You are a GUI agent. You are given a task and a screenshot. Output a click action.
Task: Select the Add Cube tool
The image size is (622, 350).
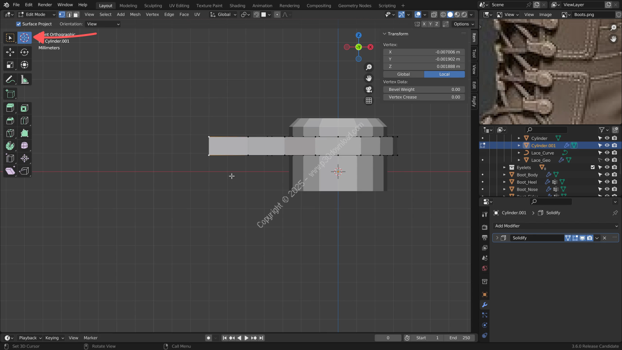[10, 94]
